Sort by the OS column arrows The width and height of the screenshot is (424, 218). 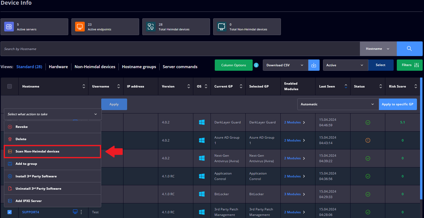(206, 86)
